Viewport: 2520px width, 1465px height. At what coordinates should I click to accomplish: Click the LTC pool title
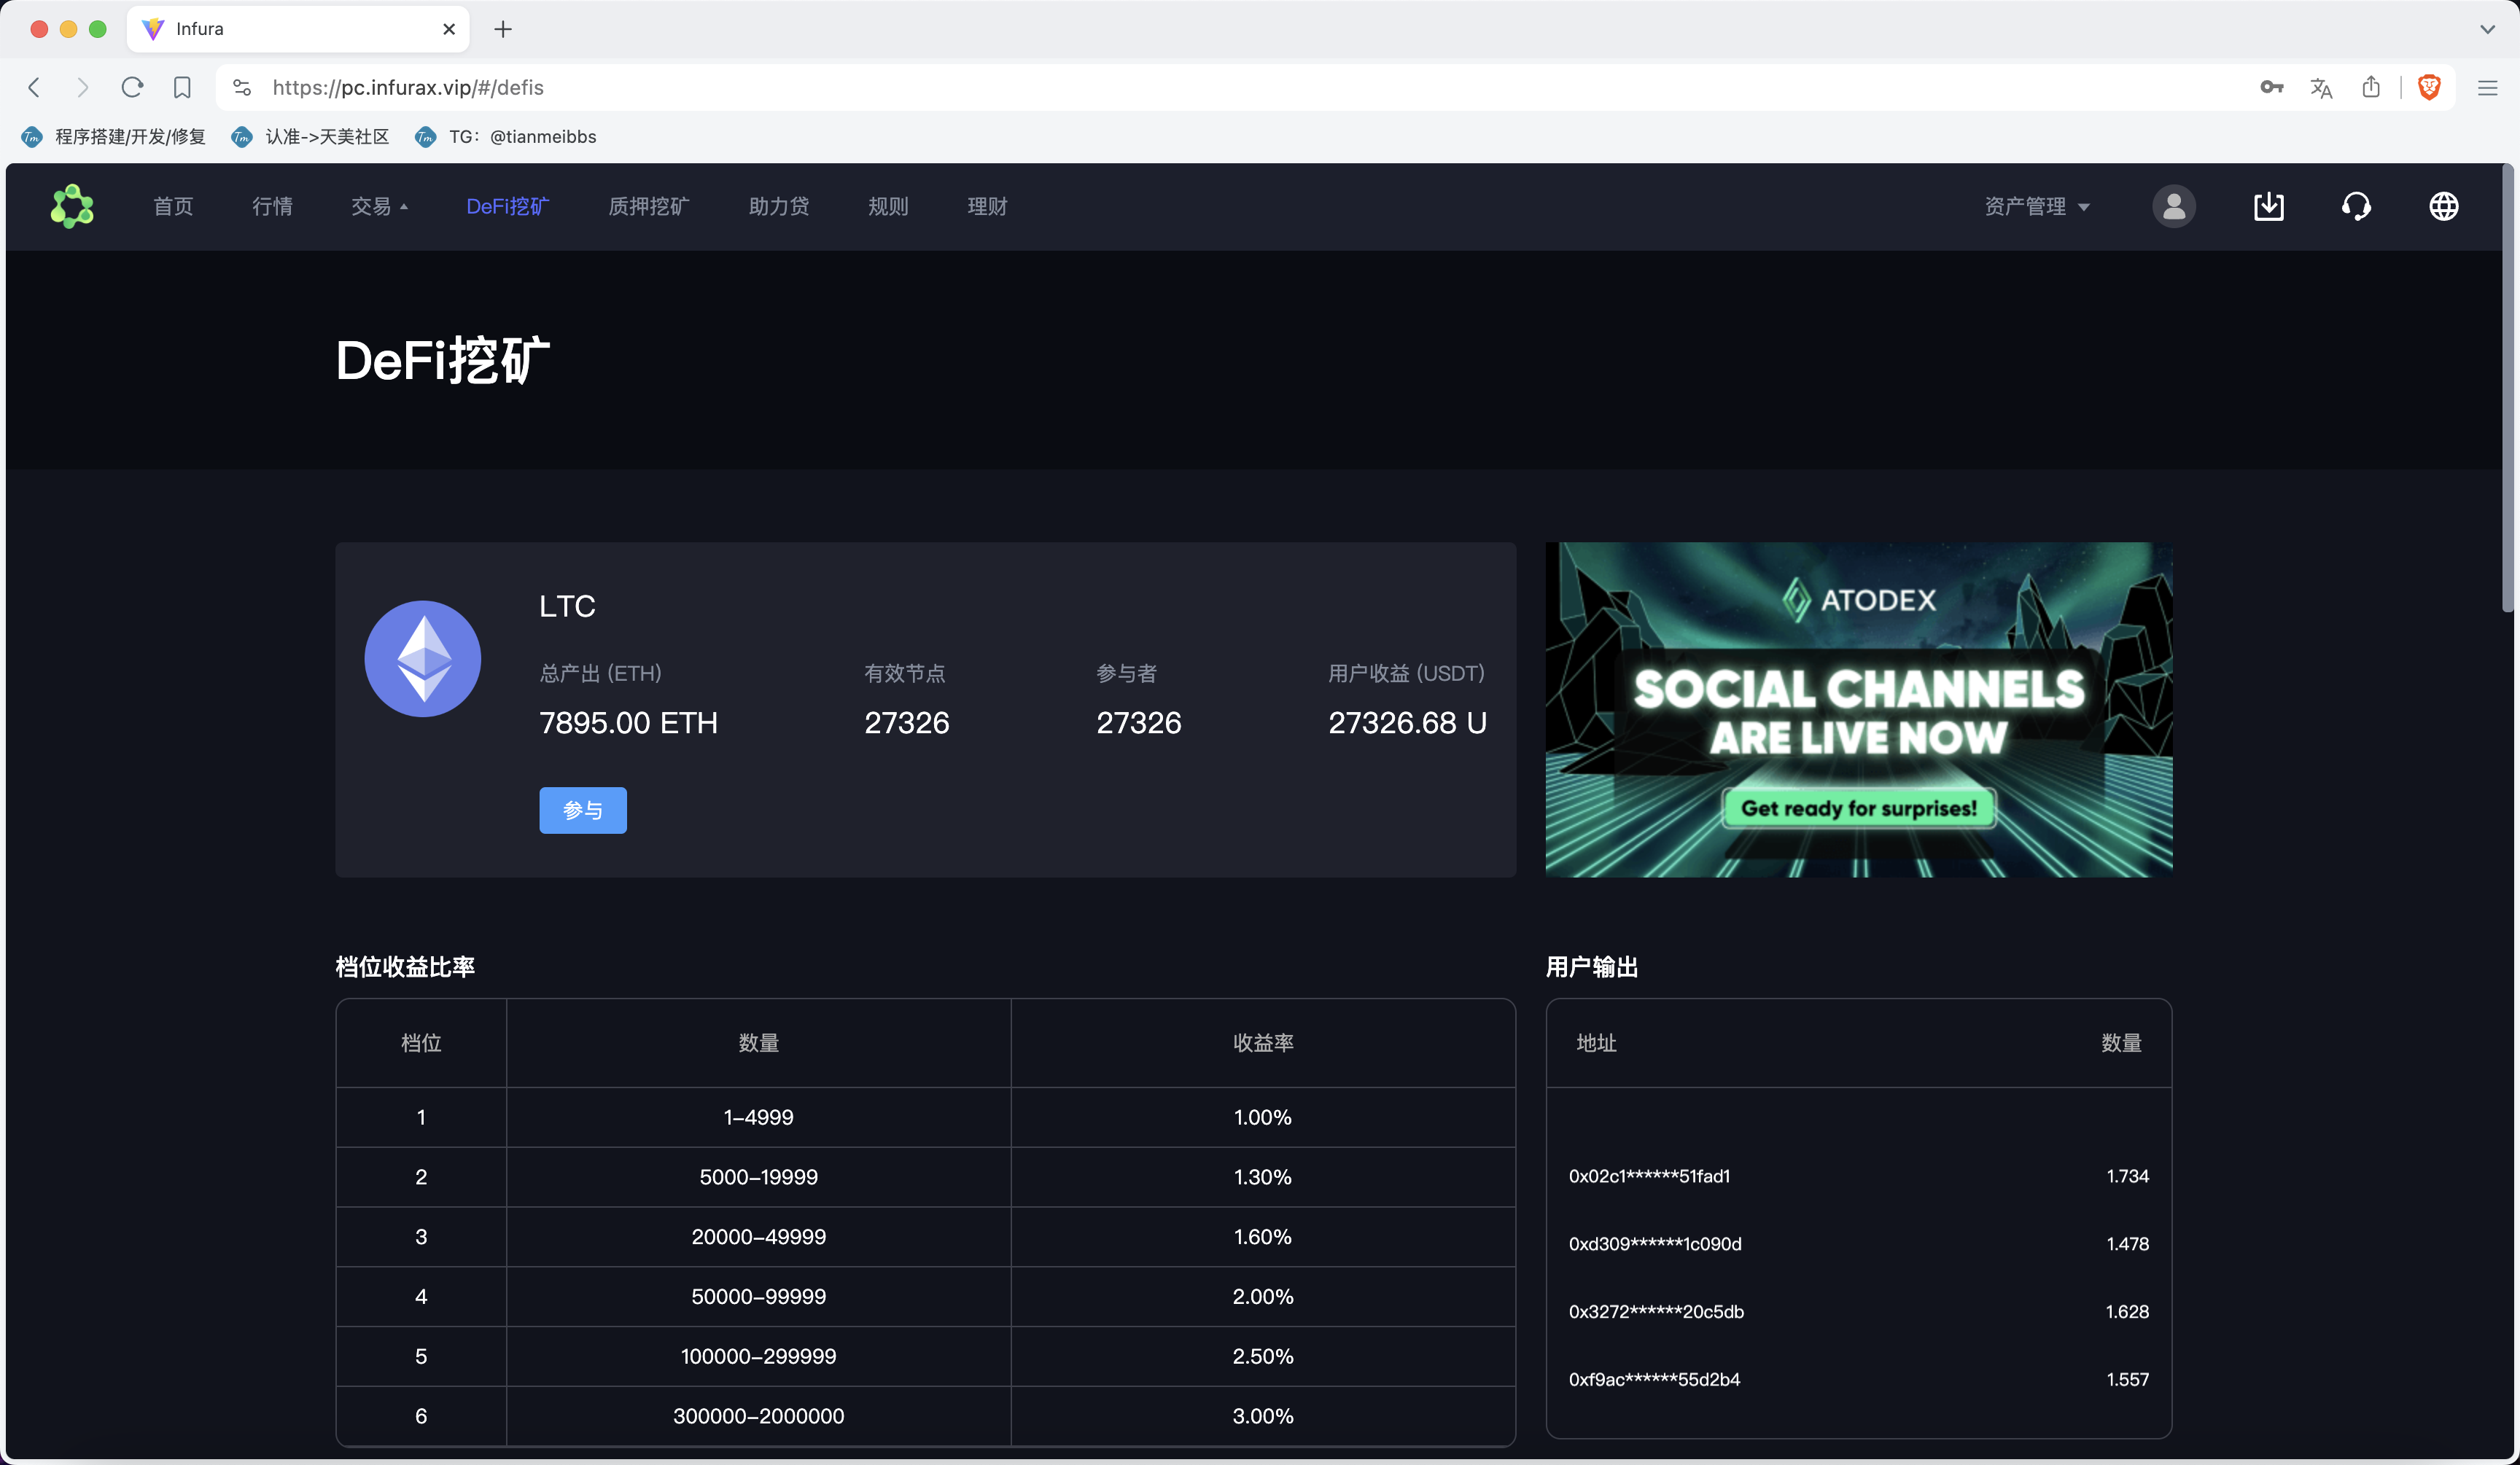567,606
